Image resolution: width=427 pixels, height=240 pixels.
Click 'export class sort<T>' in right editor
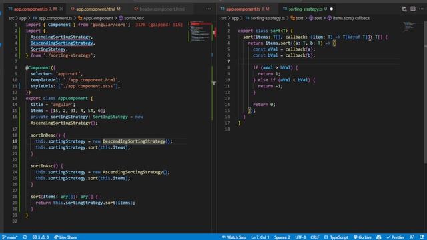point(263,31)
